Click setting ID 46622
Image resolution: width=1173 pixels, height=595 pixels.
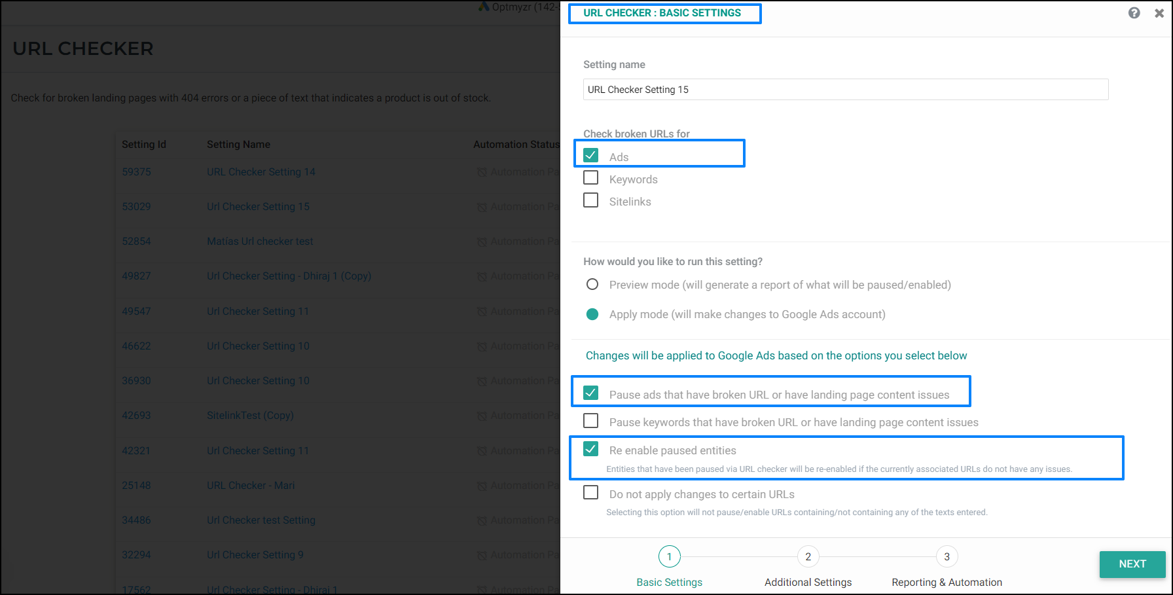(x=136, y=346)
